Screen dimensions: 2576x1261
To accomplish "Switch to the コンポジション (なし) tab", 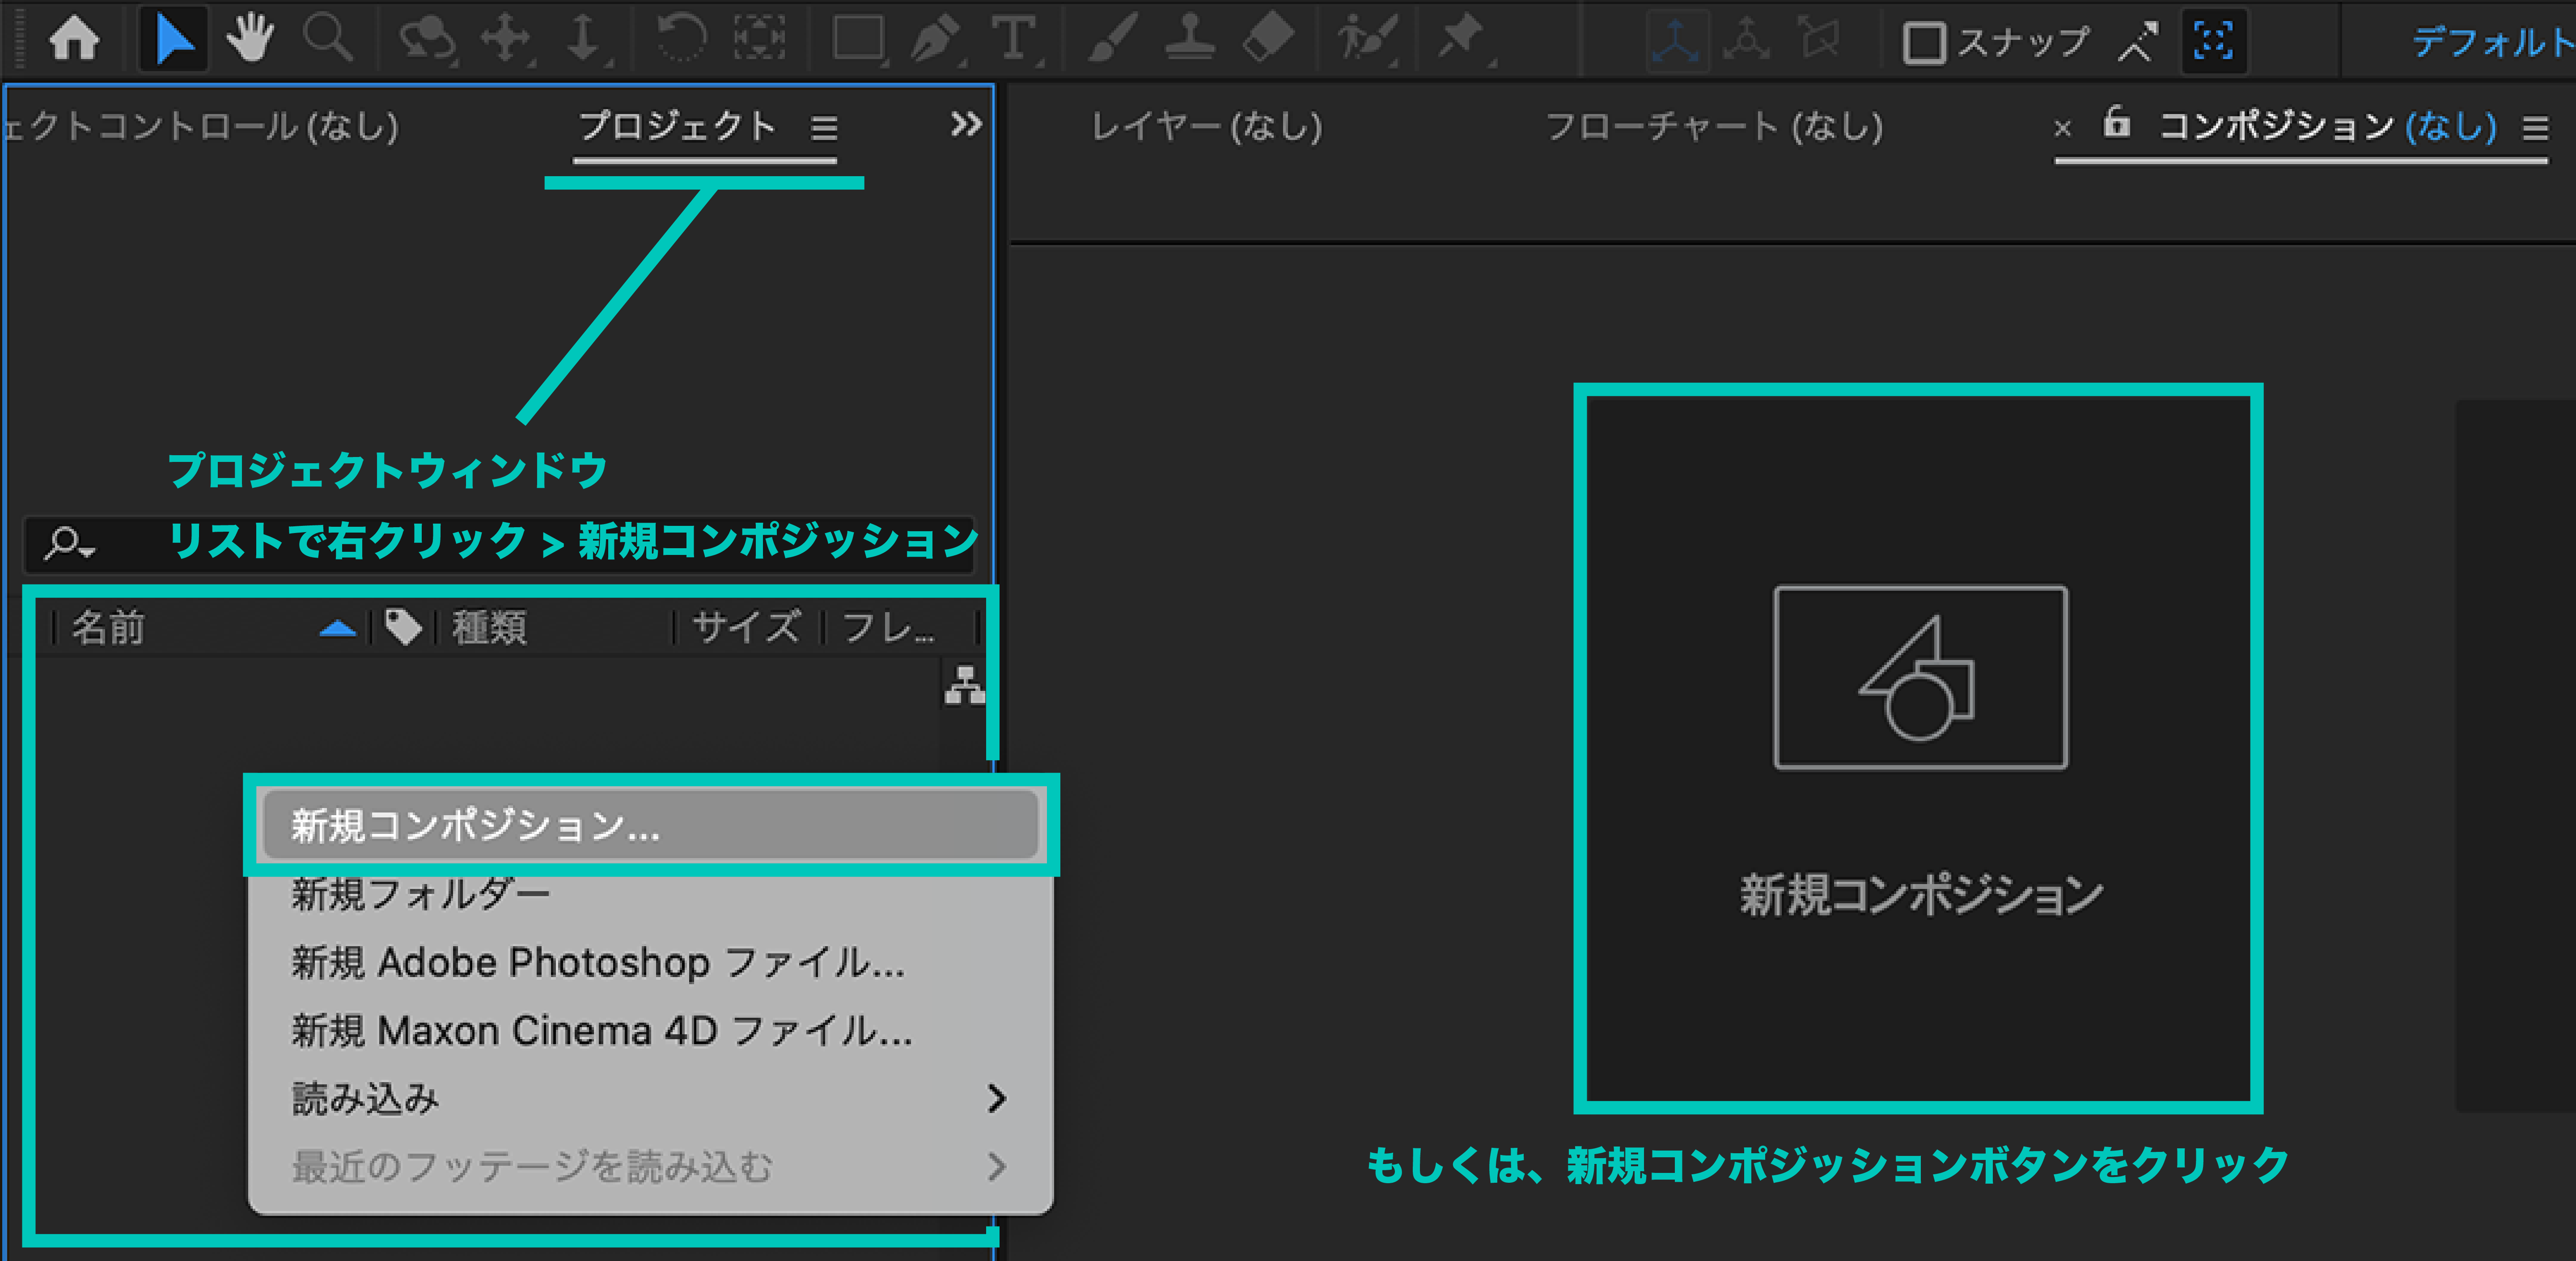I will (2327, 127).
